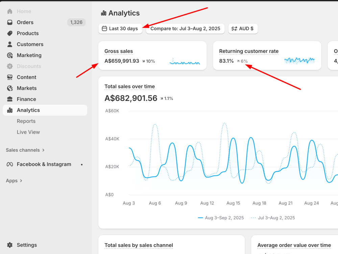Click the Total sales by sales channel title
The image size is (338, 254).
click(x=139, y=245)
